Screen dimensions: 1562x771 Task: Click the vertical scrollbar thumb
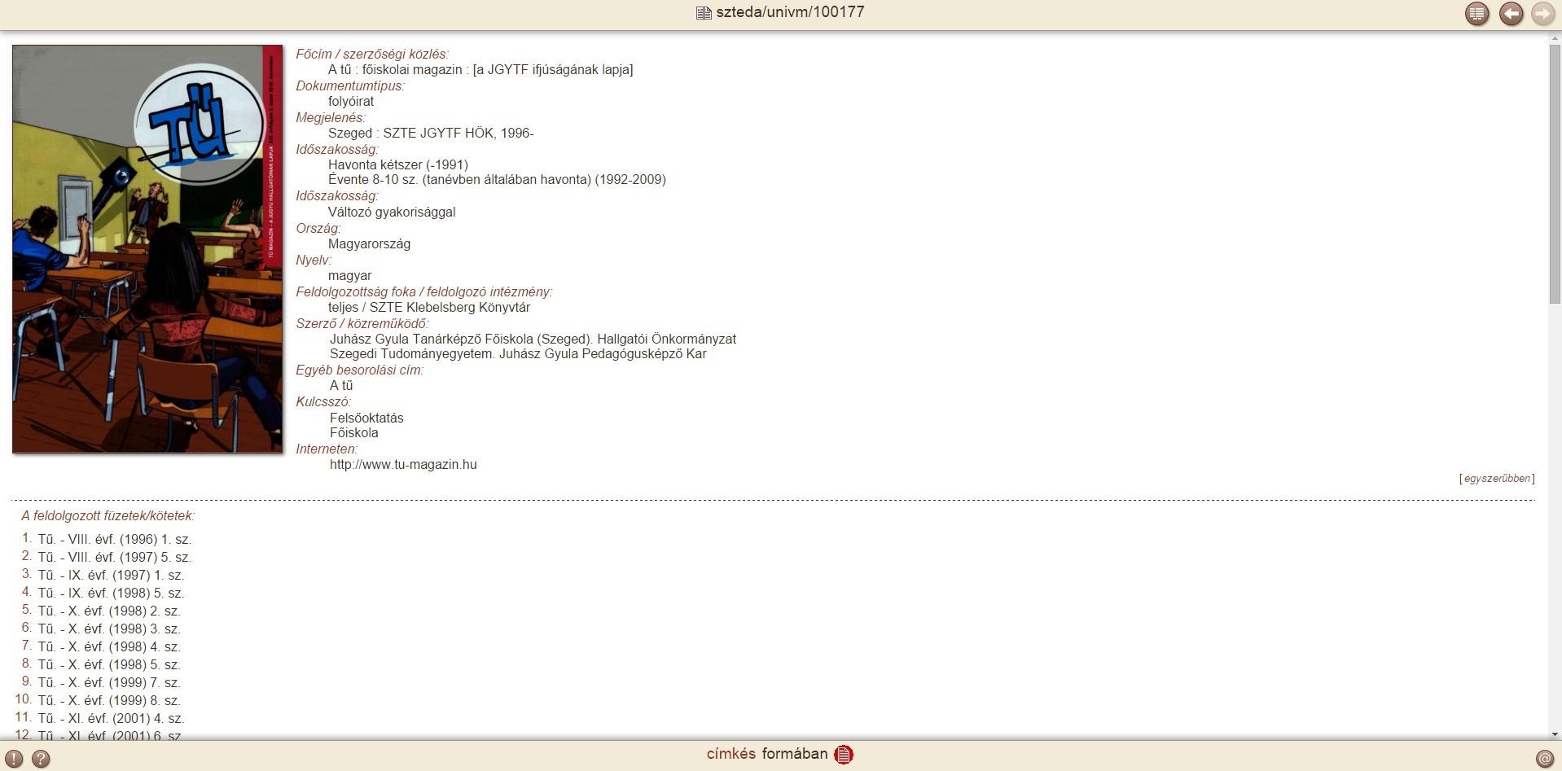coord(1555,174)
